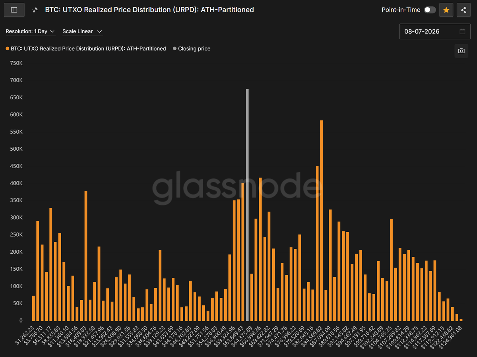Click the 250K y-axis label

pos(17,235)
